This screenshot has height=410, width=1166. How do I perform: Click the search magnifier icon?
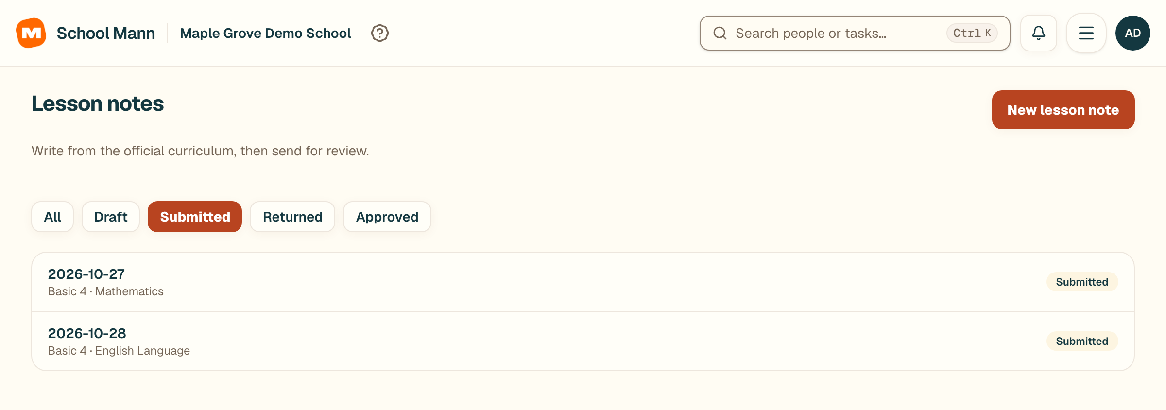(720, 33)
